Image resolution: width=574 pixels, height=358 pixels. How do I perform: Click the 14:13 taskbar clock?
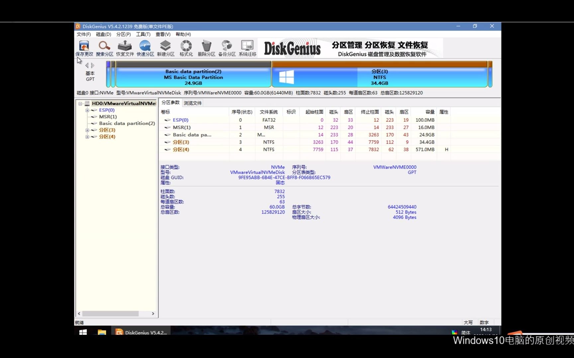coord(486,329)
